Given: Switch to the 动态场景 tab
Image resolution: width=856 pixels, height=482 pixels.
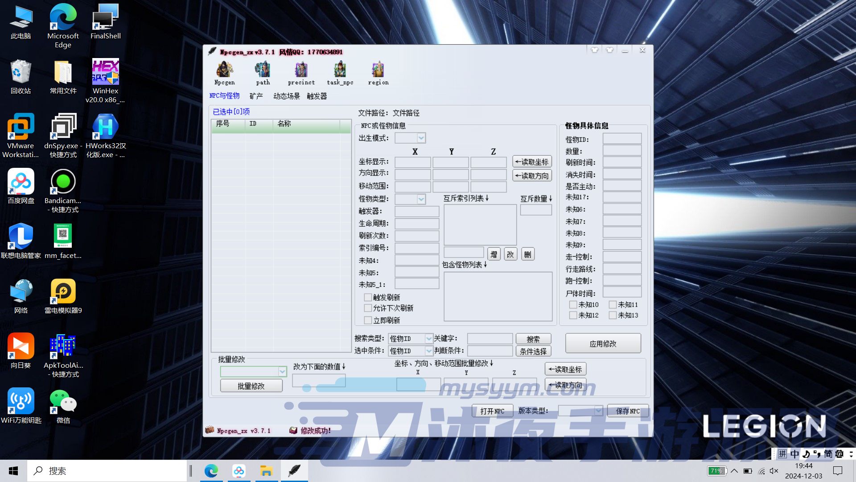Looking at the screenshot, I should (x=286, y=96).
